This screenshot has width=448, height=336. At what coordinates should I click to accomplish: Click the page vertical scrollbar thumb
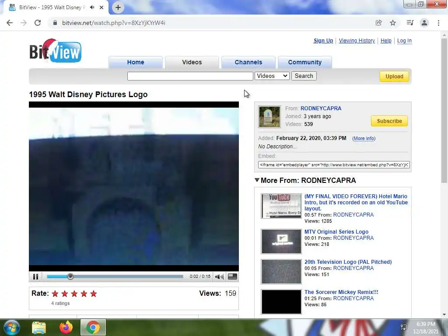pos(444,110)
